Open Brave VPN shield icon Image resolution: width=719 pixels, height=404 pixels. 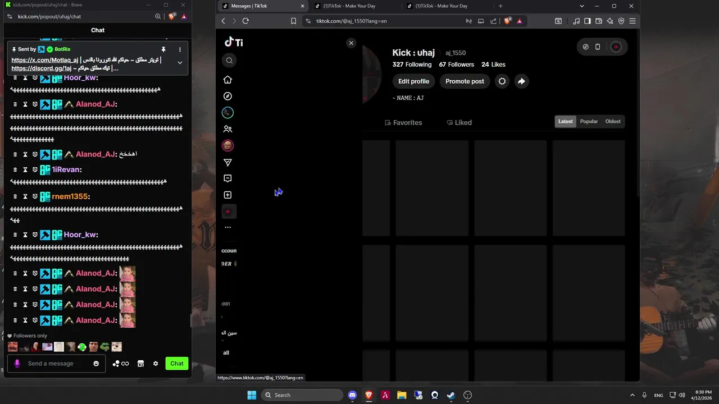tap(621, 21)
